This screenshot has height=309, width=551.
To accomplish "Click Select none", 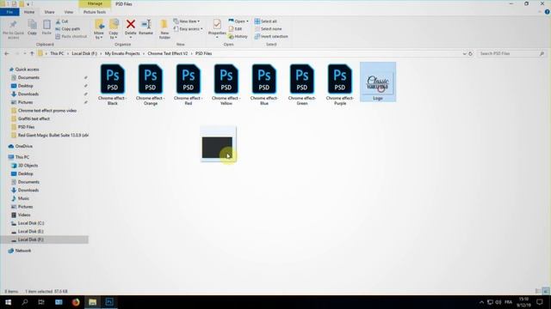I will (268, 28).
